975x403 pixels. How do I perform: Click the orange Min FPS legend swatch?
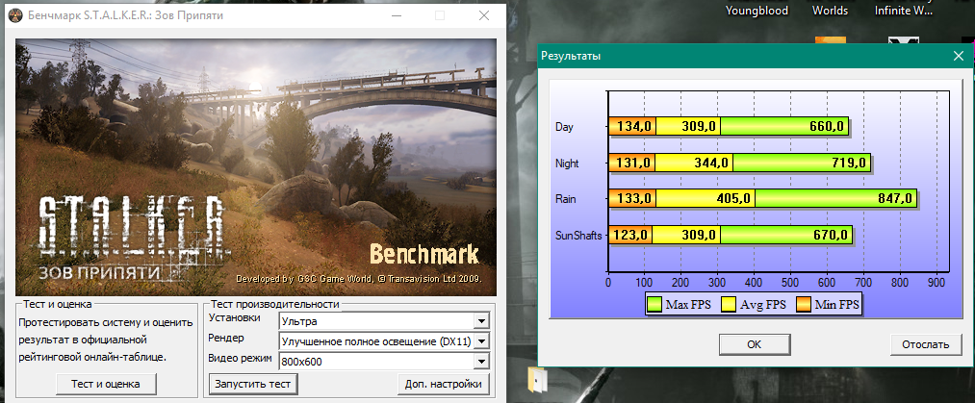click(x=804, y=304)
